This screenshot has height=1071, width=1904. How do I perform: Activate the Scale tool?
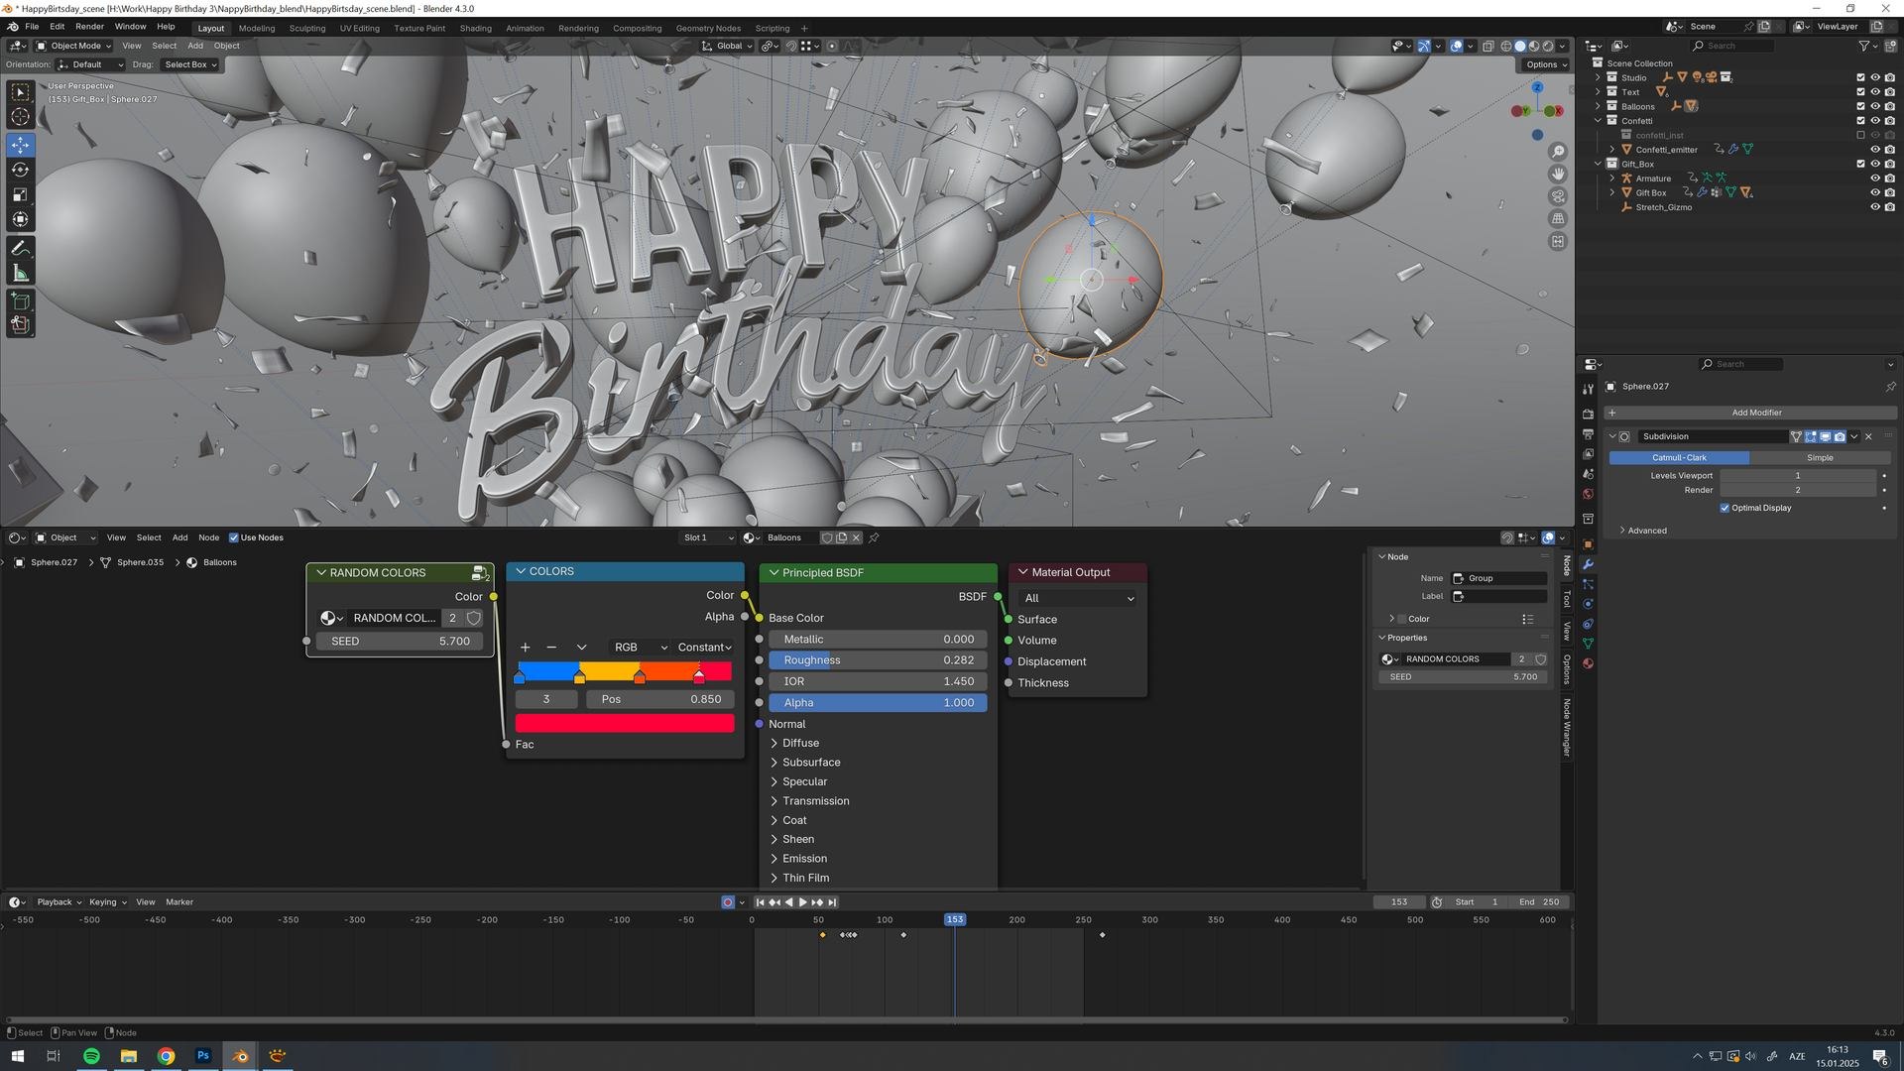[20, 194]
